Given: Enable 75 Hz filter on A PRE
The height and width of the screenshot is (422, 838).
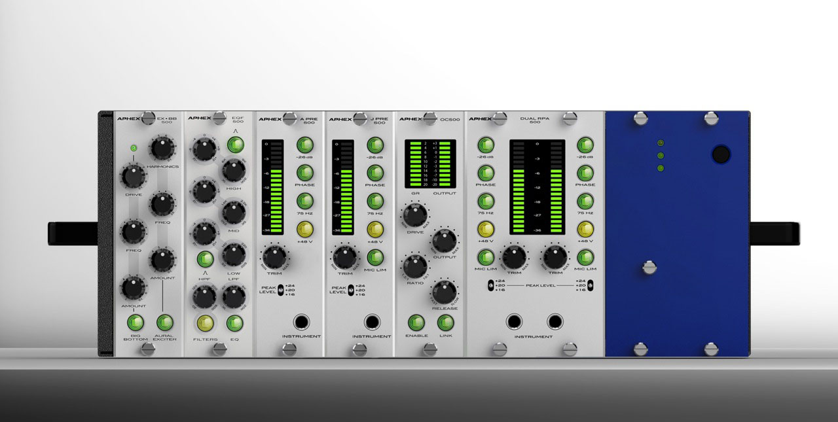Looking at the screenshot, I should (x=305, y=201).
